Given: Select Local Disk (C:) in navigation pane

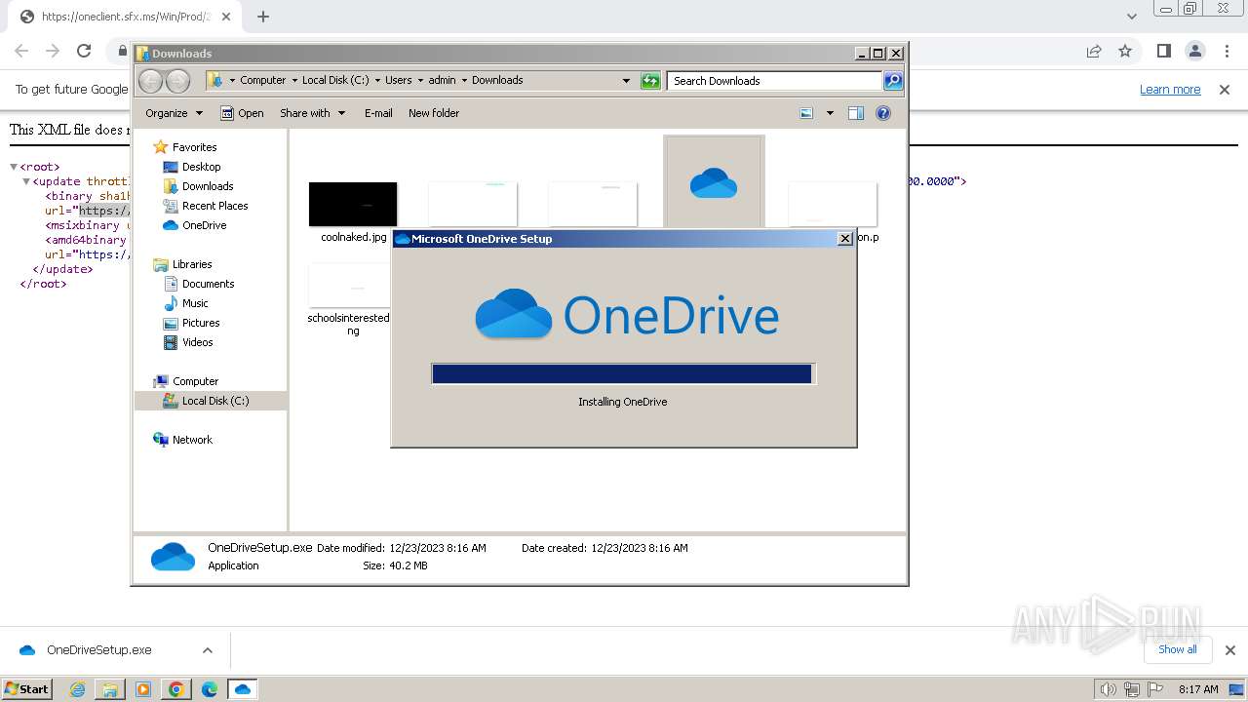Looking at the screenshot, I should [207, 401].
